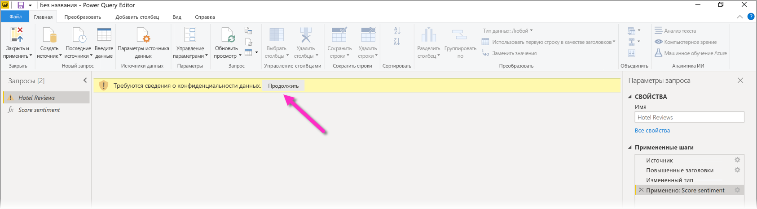Click the Properties icon near Refresh

pyautogui.click(x=248, y=30)
